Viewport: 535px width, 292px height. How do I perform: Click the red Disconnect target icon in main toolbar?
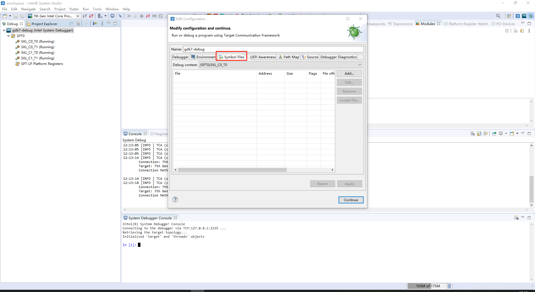[x=91, y=16]
